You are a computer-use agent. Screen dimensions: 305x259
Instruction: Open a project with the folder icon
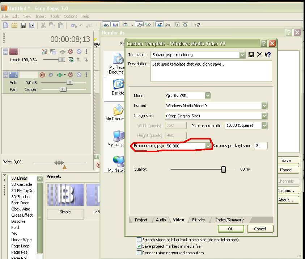coord(14,25)
